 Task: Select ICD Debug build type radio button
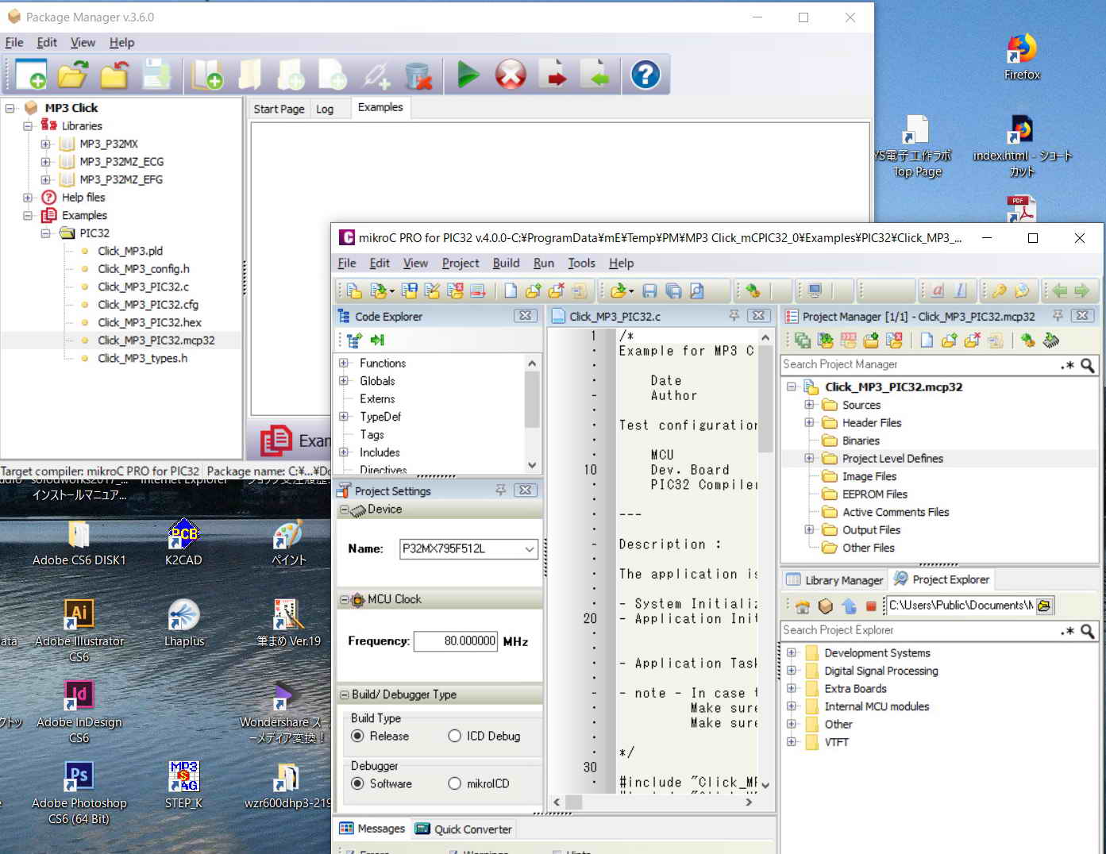[454, 736]
